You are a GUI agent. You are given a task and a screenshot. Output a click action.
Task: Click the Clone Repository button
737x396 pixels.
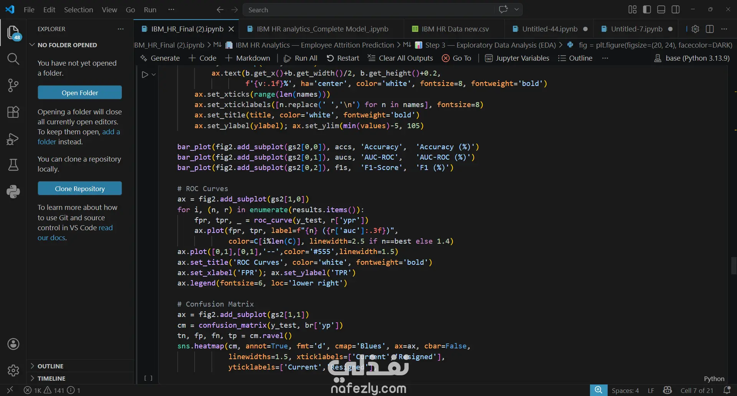coord(80,188)
